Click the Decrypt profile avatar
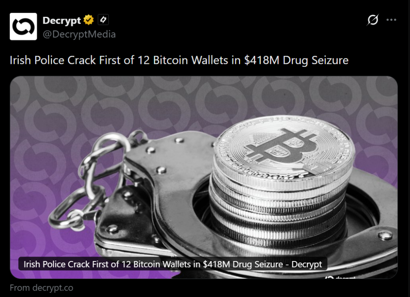The width and height of the screenshot is (410, 297). click(23, 26)
